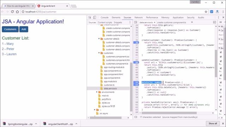226x127 pixels.
Task: Click the data.service.ts file in the tree
Action: 111,89
